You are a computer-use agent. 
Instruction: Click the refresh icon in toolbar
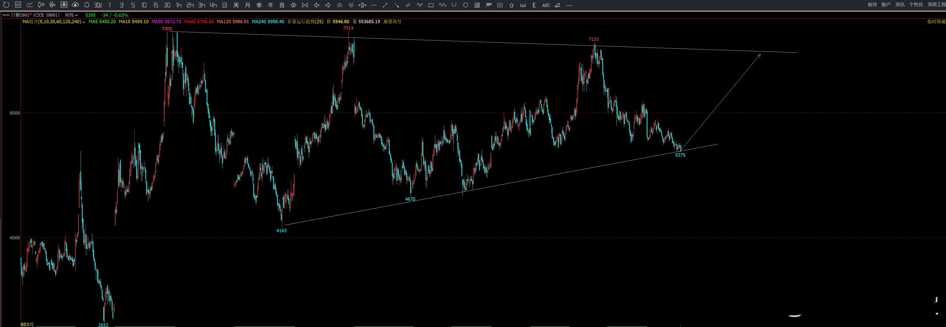pyautogui.click(x=6, y=5)
